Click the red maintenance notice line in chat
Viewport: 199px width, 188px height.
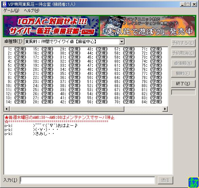point(59,118)
